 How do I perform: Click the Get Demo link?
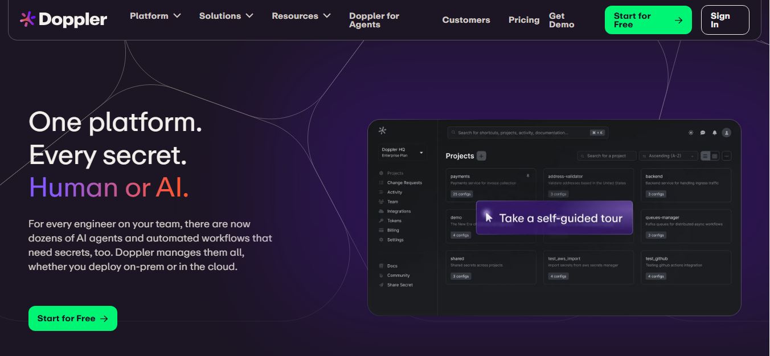click(562, 20)
